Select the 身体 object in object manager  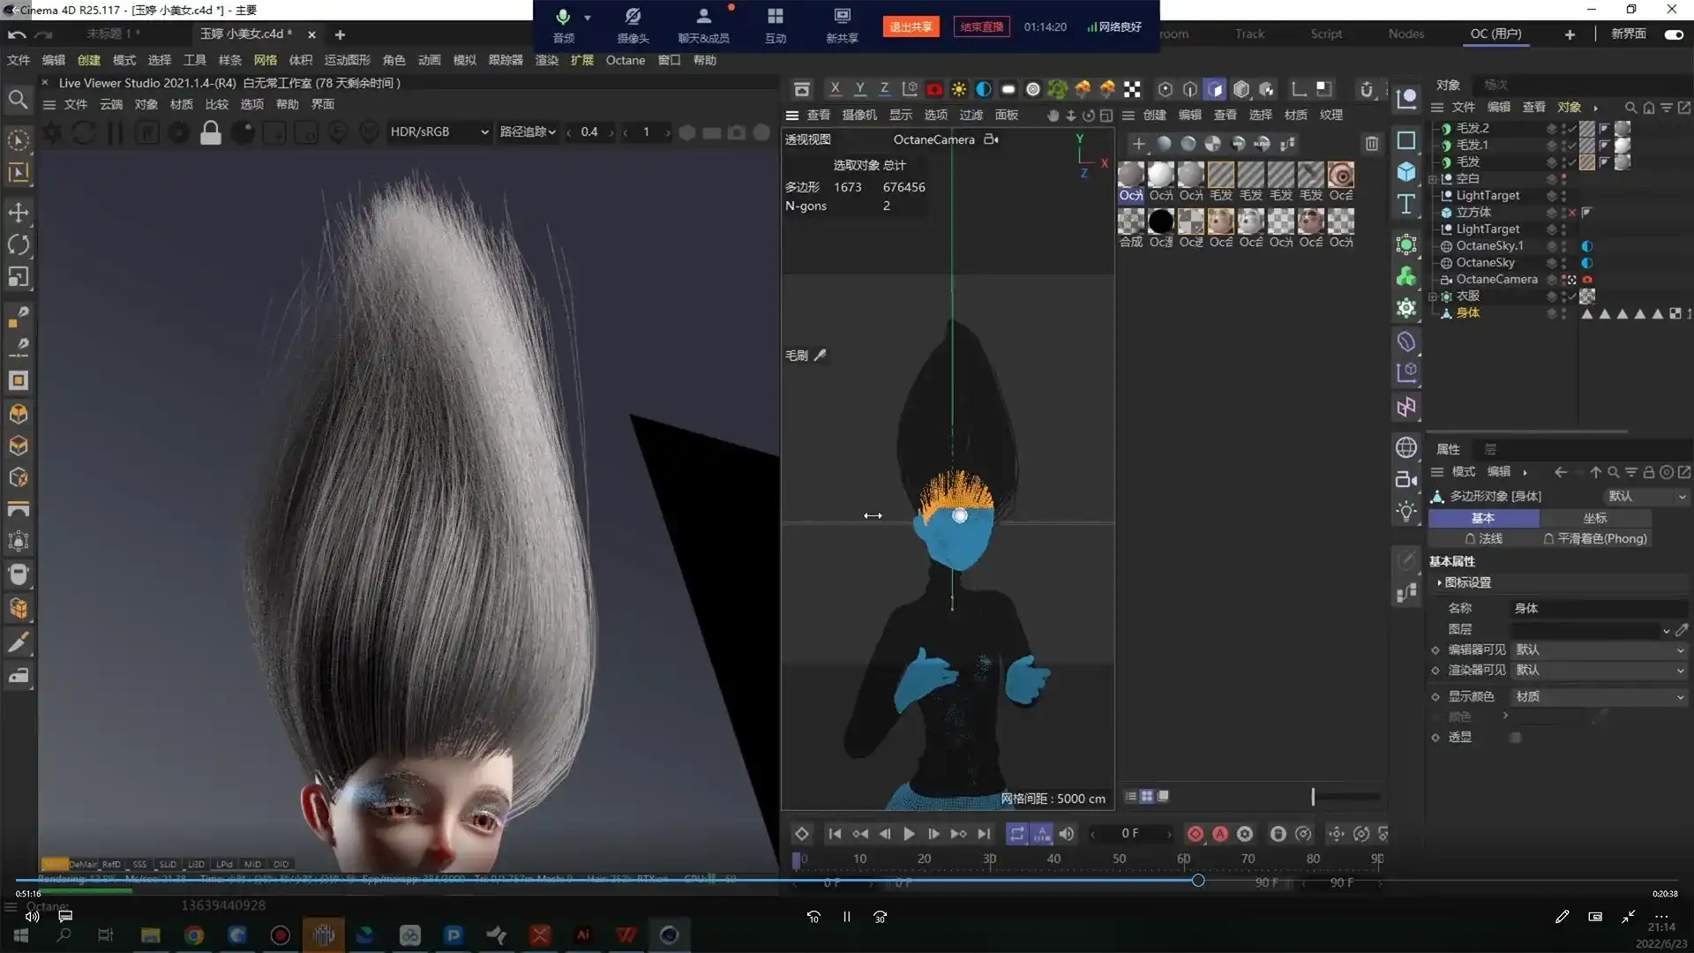click(1467, 313)
